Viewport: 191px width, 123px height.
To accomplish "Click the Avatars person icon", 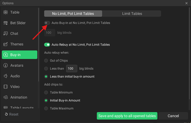I will click(x=5, y=65).
